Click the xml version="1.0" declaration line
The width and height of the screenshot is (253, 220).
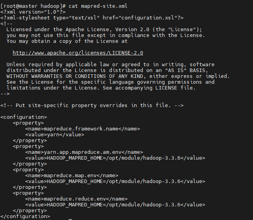click(26, 12)
